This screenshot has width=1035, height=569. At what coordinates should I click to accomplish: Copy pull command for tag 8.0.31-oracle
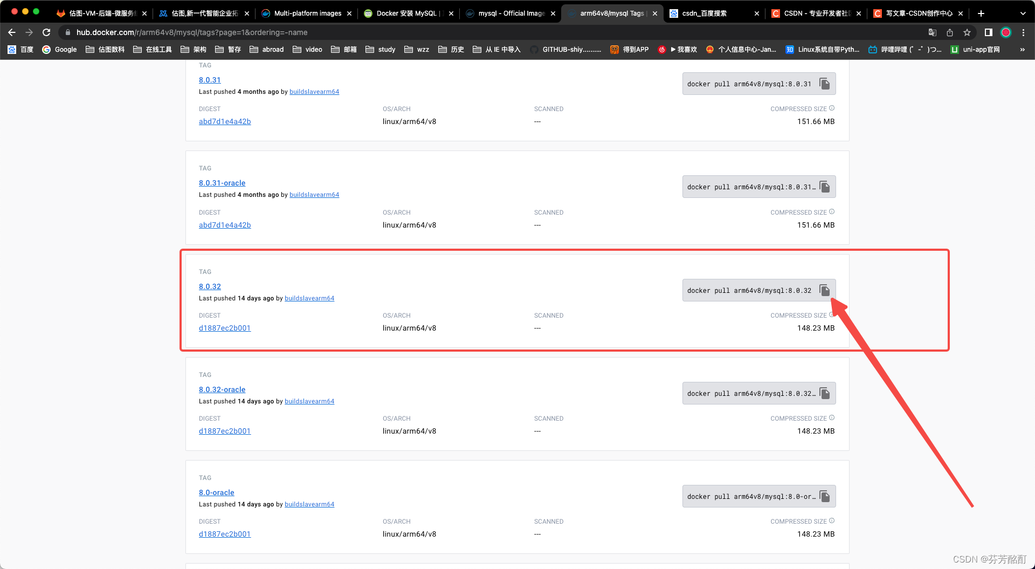coord(824,187)
